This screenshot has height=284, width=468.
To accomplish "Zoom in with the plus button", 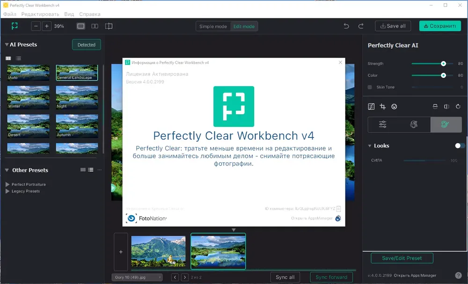I will (x=46, y=26).
